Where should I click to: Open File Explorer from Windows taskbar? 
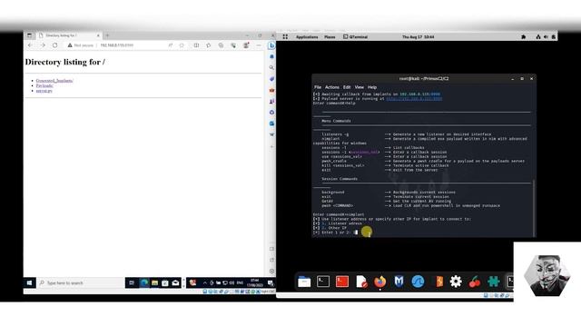point(154,282)
